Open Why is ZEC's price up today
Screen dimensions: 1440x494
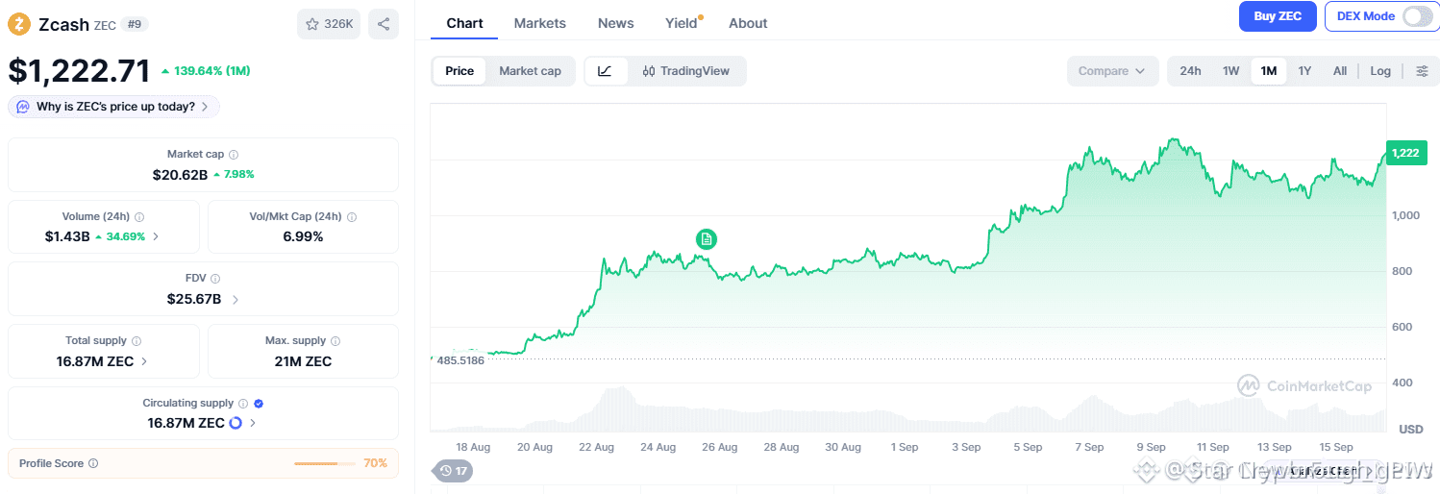point(113,107)
